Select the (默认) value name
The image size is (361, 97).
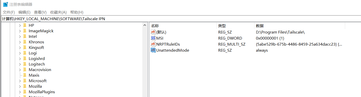click(x=161, y=32)
